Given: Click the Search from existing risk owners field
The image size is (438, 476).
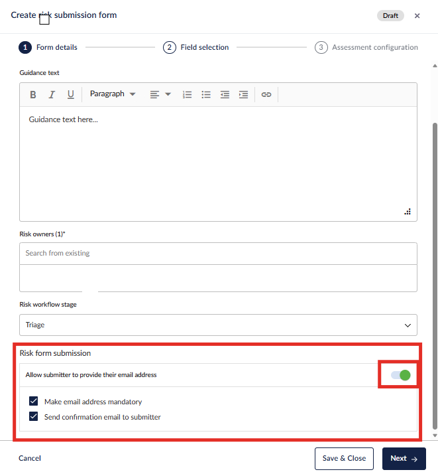Looking at the screenshot, I should click(218, 253).
